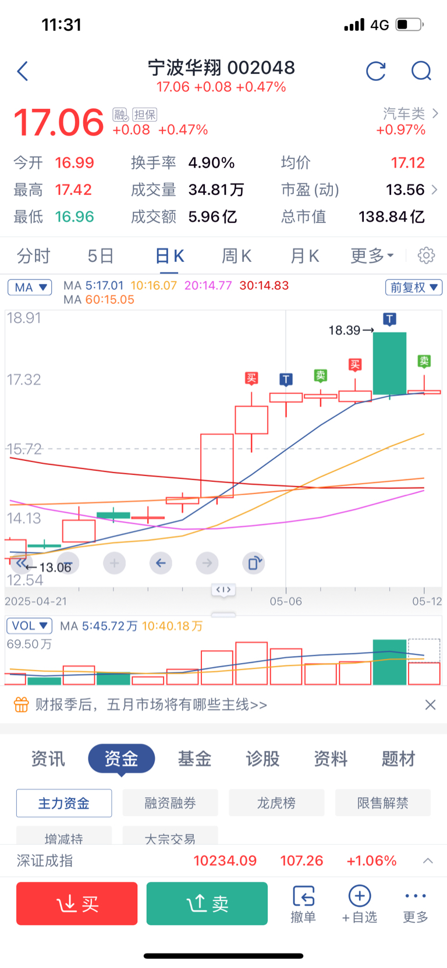Expand 市盈(动) details chevron

click(434, 190)
